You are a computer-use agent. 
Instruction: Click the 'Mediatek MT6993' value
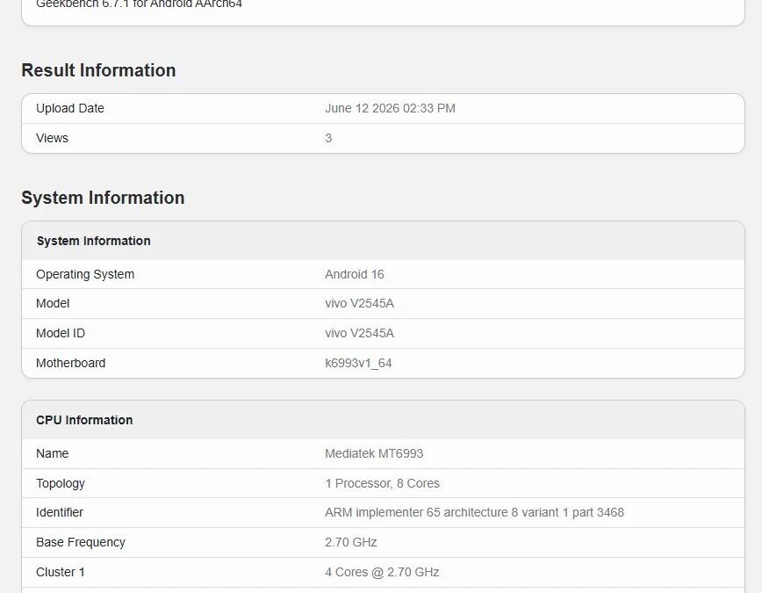[x=374, y=453]
